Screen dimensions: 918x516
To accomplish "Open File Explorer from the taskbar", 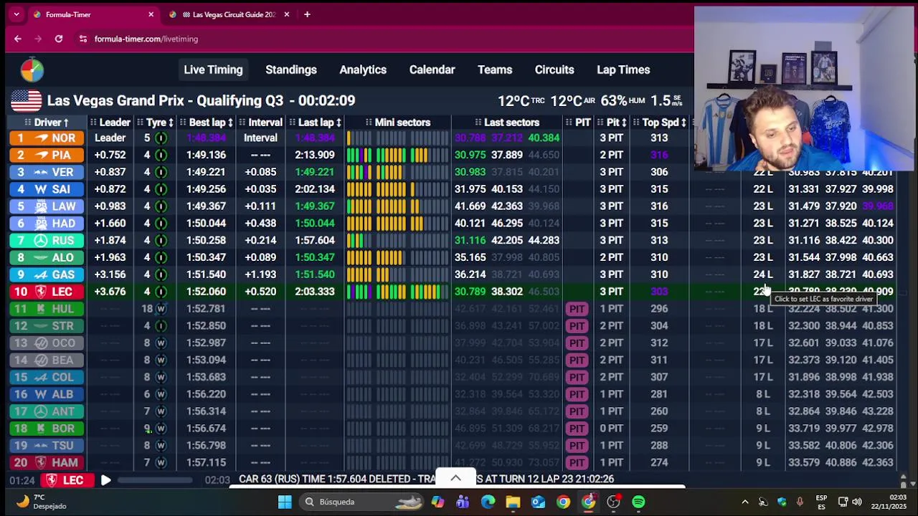I will pos(513,502).
